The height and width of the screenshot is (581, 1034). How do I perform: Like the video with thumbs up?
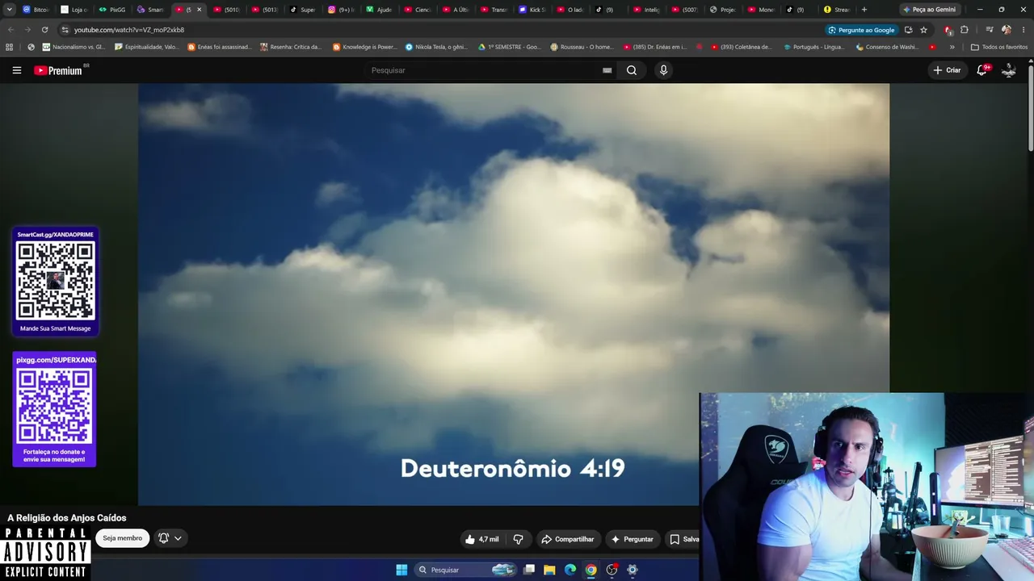coord(482,539)
